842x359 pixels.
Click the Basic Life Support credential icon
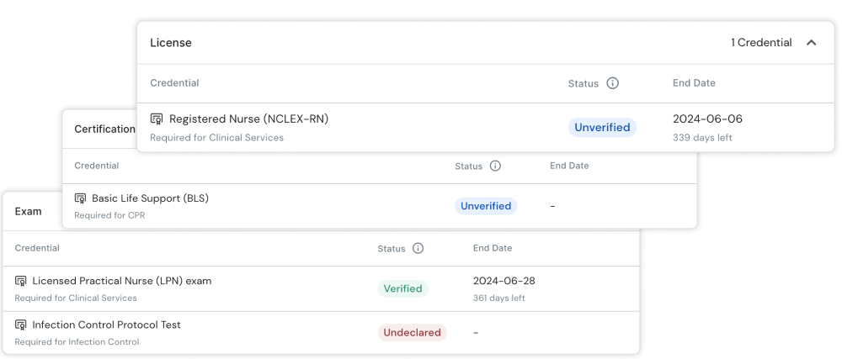pos(81,199)
